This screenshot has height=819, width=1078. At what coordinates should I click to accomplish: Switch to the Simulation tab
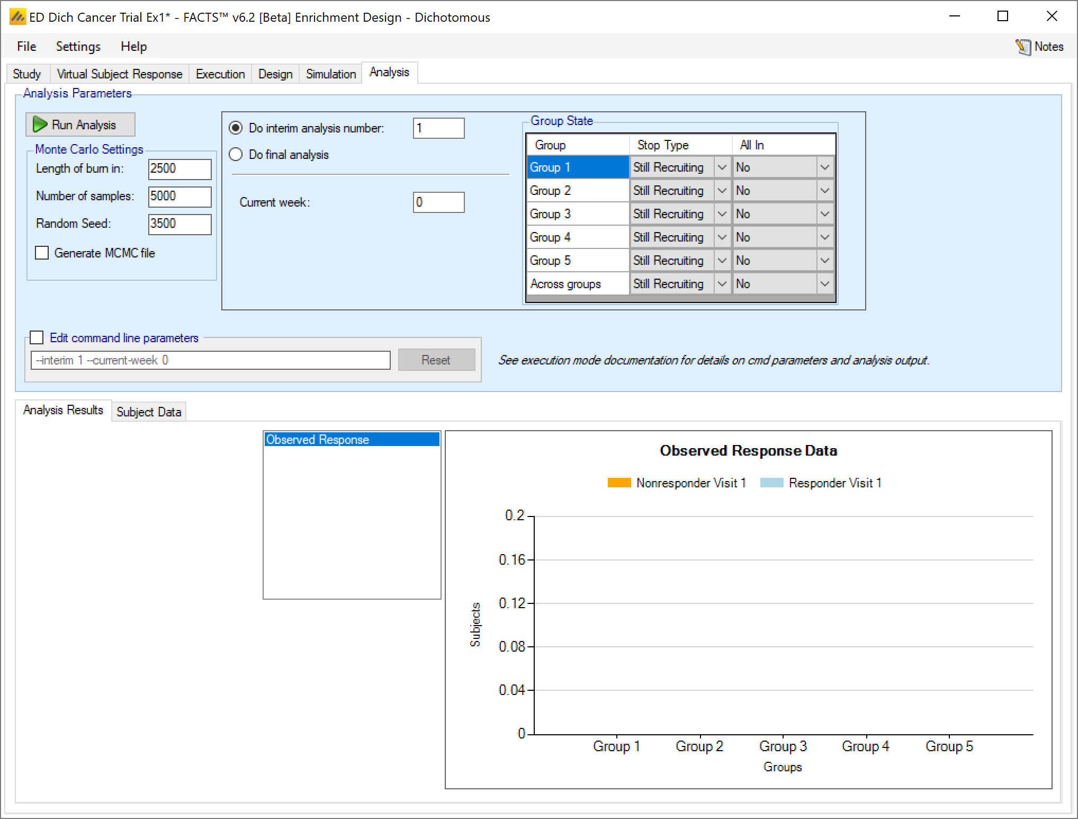pyautogui.click(x=330, y=74)
